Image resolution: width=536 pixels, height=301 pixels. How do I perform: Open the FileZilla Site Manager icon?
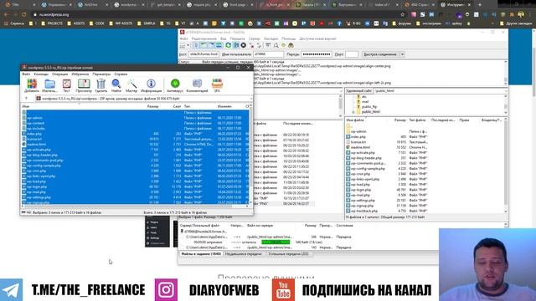tap(183, 45)
